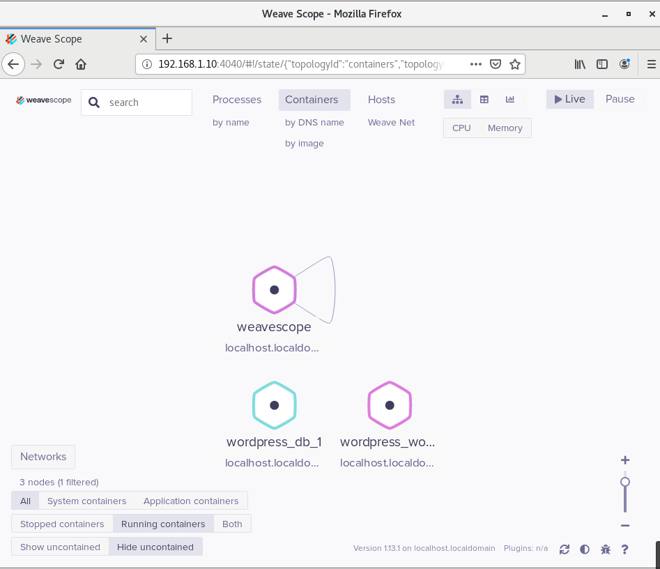Screen dimensions: 660x569
Task: Select the weavescope container node
Action: 275,290
